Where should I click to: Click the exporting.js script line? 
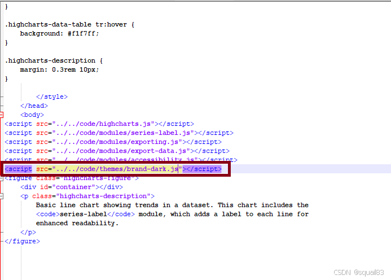113,142
